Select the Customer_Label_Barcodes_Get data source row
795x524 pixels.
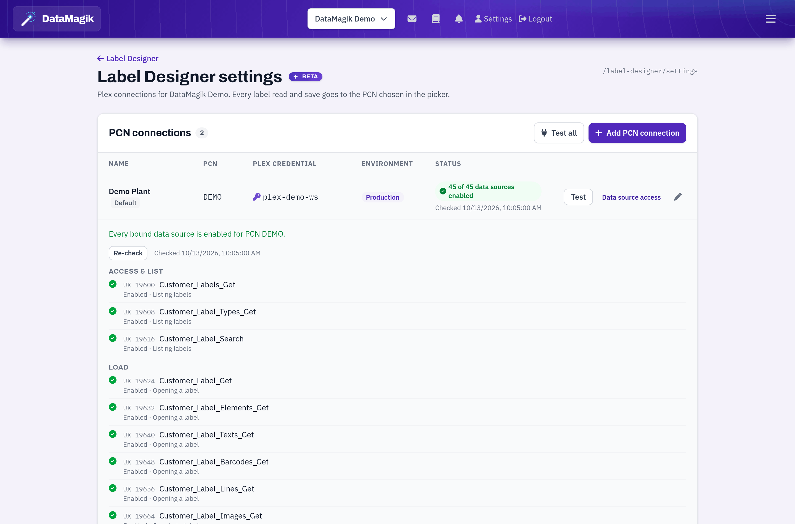point(397,466)
